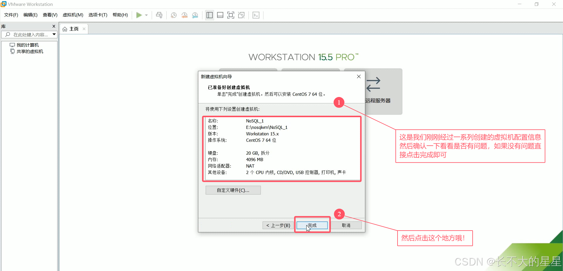Open the 帮助(H) menu
Viewport: 563px width, 271px height.
click(120, 15)
